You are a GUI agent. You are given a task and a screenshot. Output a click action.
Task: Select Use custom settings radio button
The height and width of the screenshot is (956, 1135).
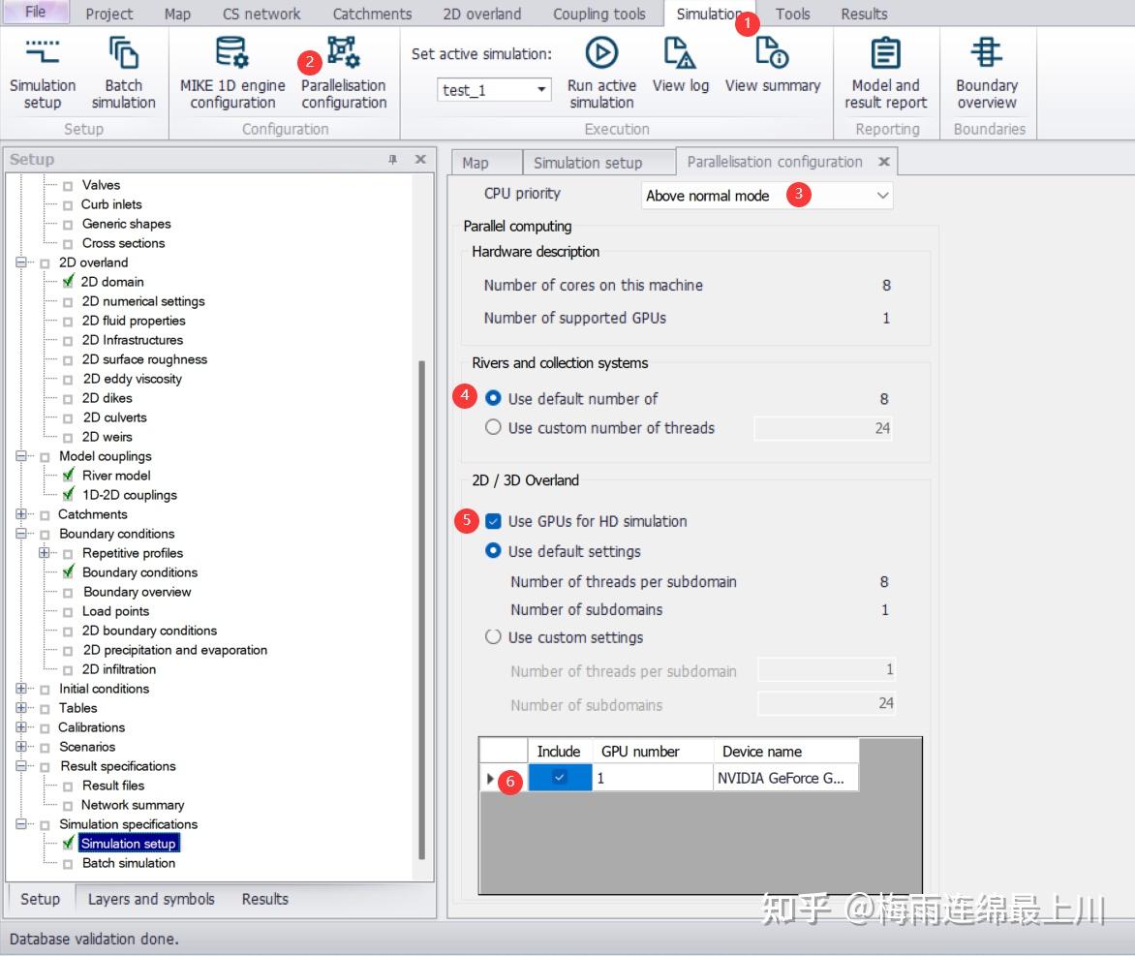tap(493, 637)
